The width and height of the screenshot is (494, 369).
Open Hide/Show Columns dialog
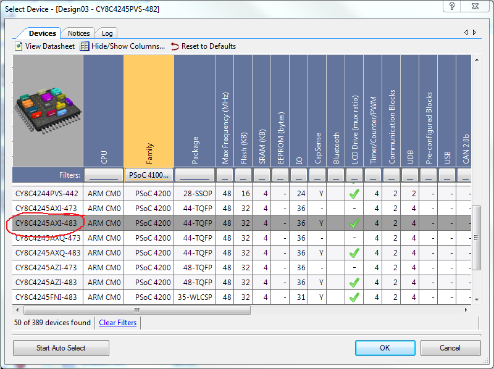[122, 46]
